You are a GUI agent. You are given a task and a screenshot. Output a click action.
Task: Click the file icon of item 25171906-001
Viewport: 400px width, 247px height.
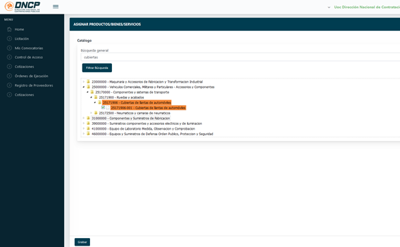tap(108, 108)
